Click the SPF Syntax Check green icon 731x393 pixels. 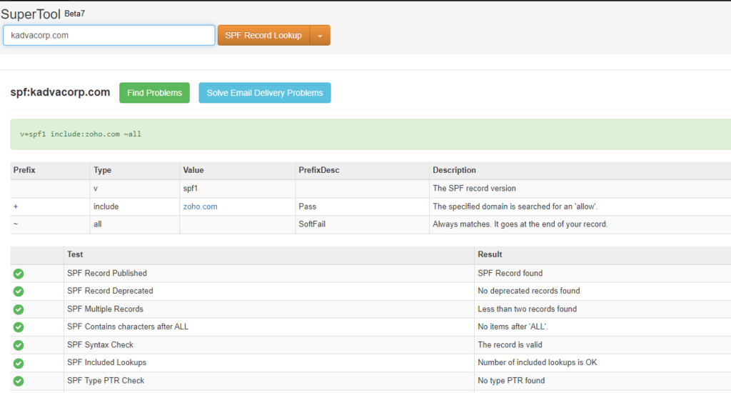(19, 345)
